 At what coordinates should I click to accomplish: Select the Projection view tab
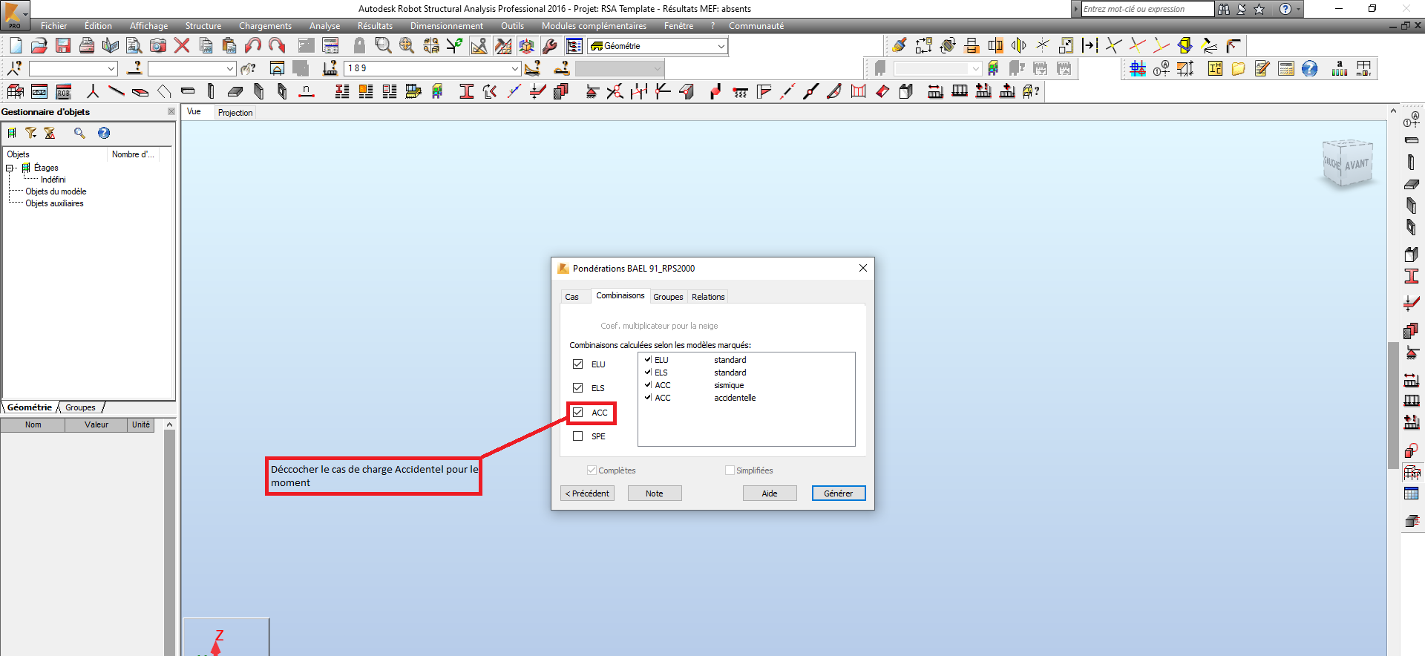pos(235,113)
